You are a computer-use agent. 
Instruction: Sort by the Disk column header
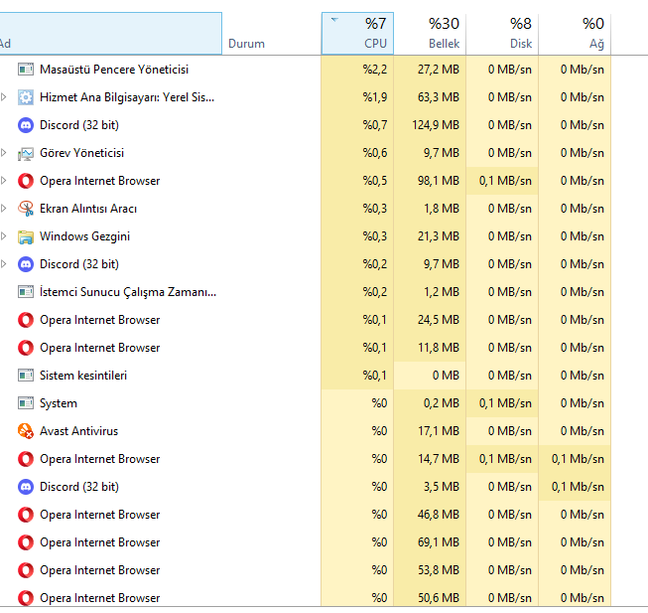coord(501,34)
